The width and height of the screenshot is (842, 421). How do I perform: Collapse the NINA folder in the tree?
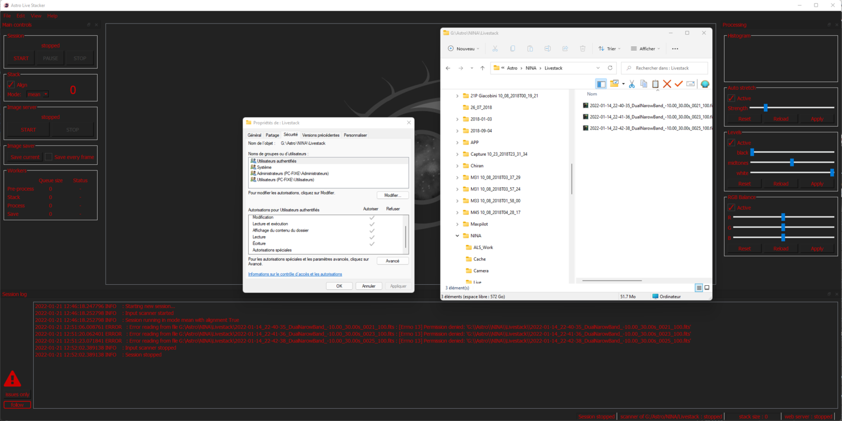457,236
